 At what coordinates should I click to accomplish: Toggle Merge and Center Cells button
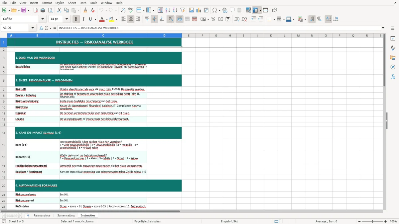180,19
